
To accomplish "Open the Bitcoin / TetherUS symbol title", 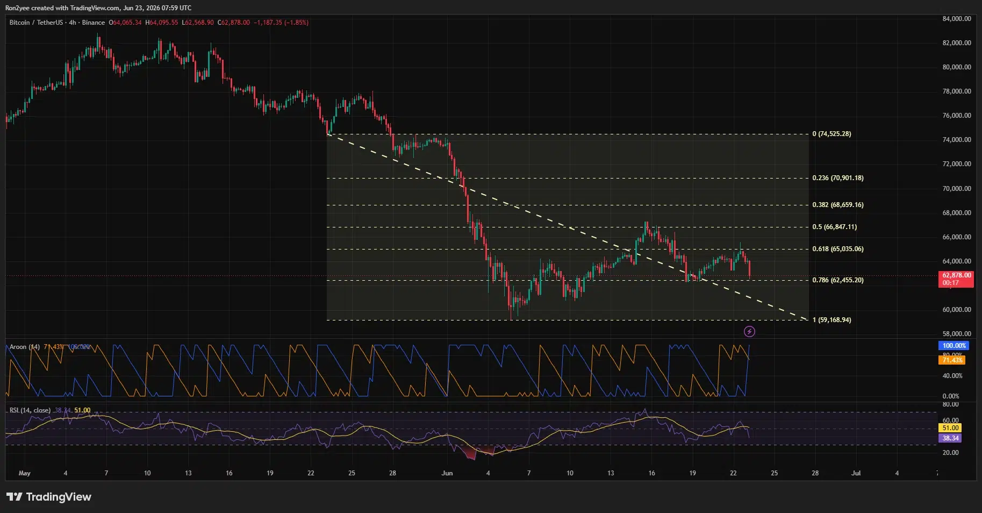I will tap(36, 23).
